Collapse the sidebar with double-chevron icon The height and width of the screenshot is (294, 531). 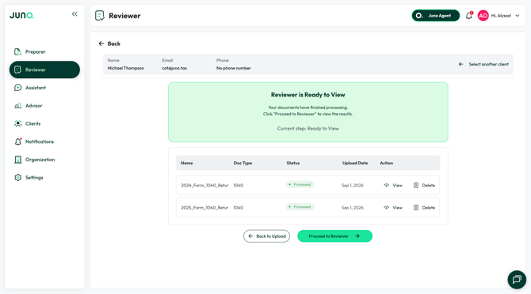click(x=74, y=14)
